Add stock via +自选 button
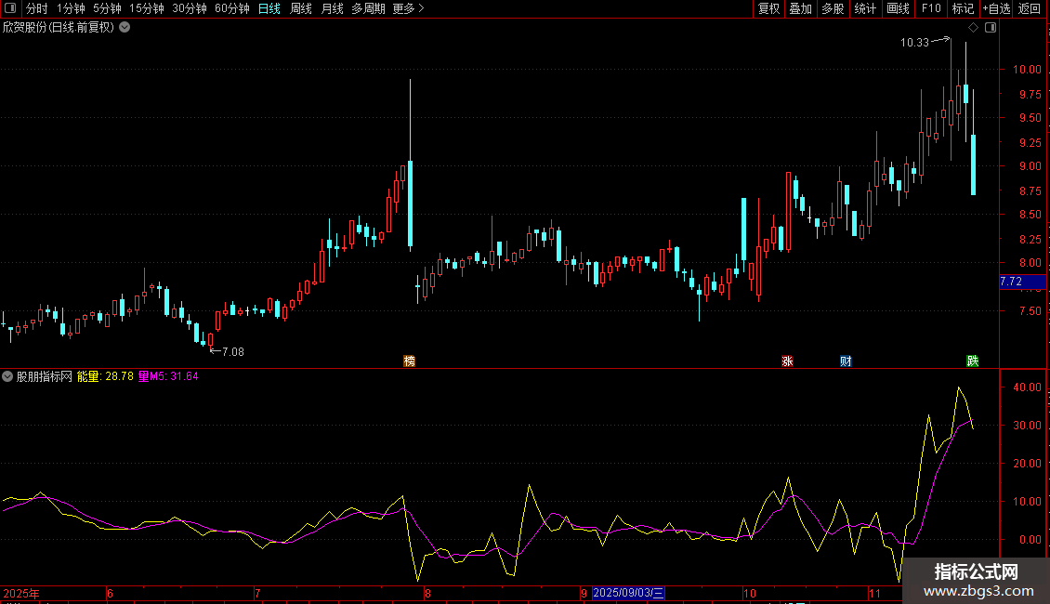The height and width of the screenshot is (604, 1050). coord(996,8)
